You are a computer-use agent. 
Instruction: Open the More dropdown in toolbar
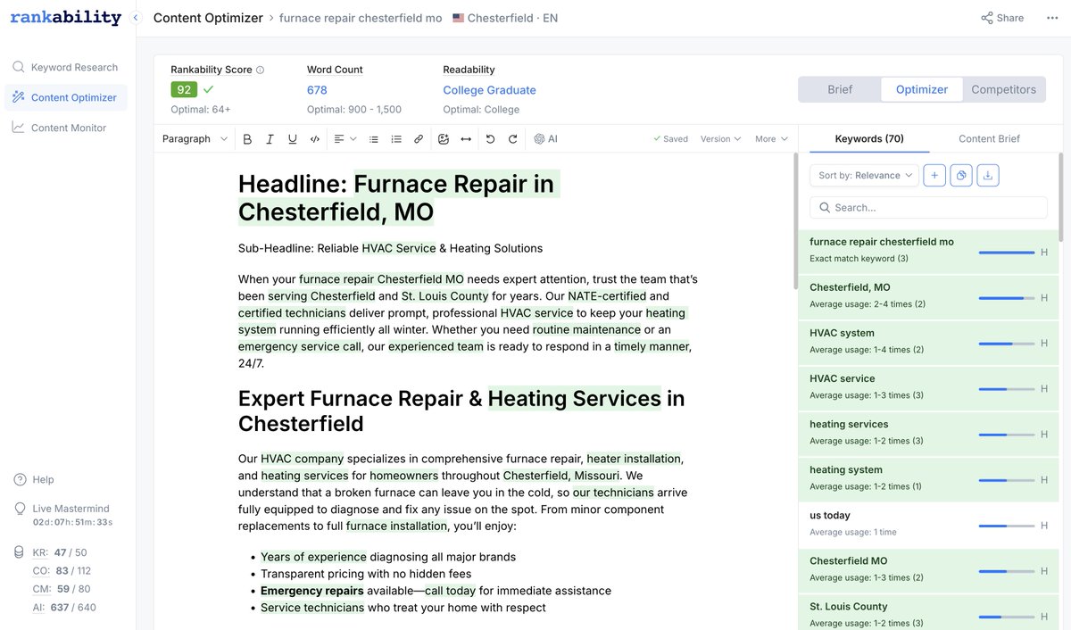click(771, 139)
